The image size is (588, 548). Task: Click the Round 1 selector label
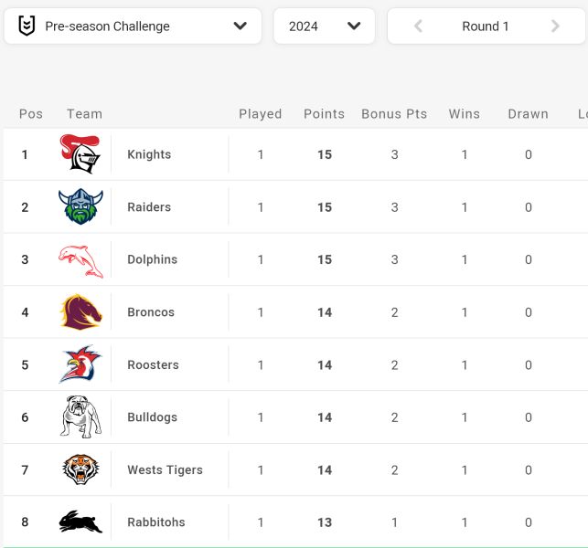pyautogui.click(x=486, y=26)
